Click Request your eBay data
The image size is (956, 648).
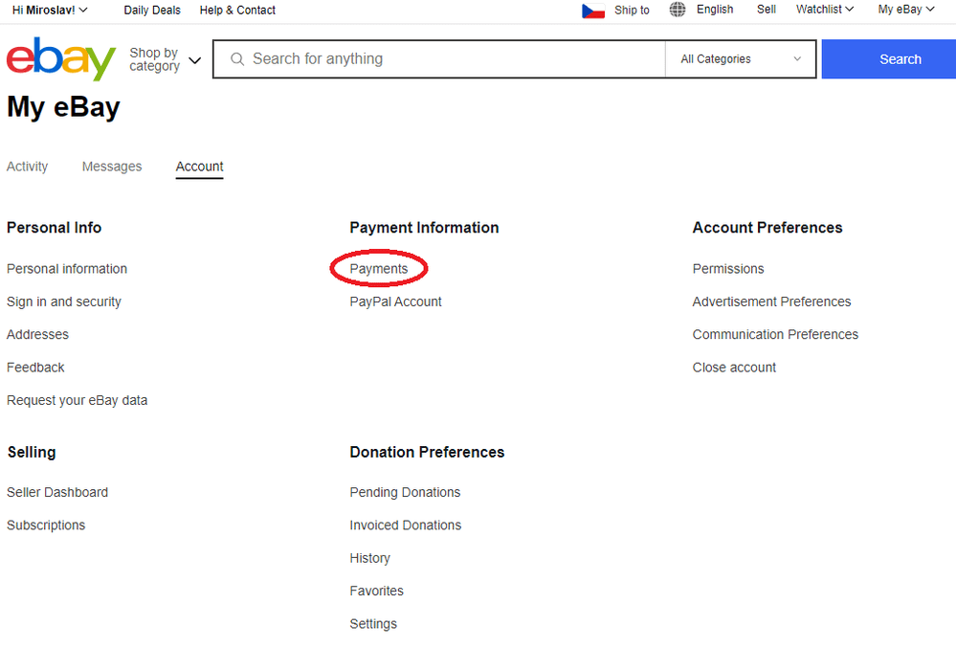[x=77, y=400]
